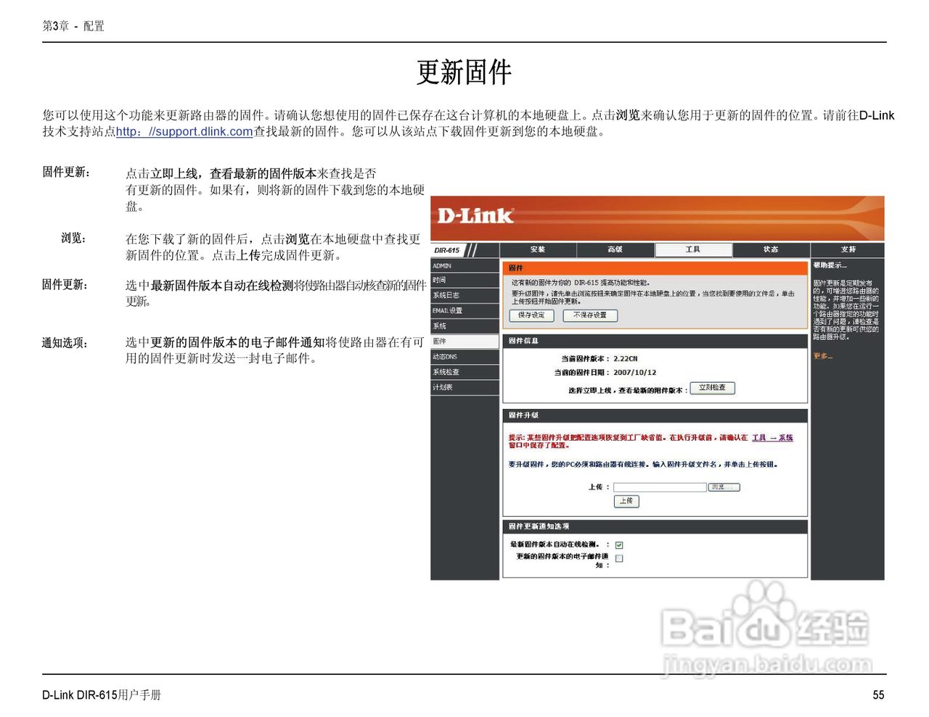929x717 pixels.
Task: Follow the 工具 → 系统 link
Action: coord(772,438)
